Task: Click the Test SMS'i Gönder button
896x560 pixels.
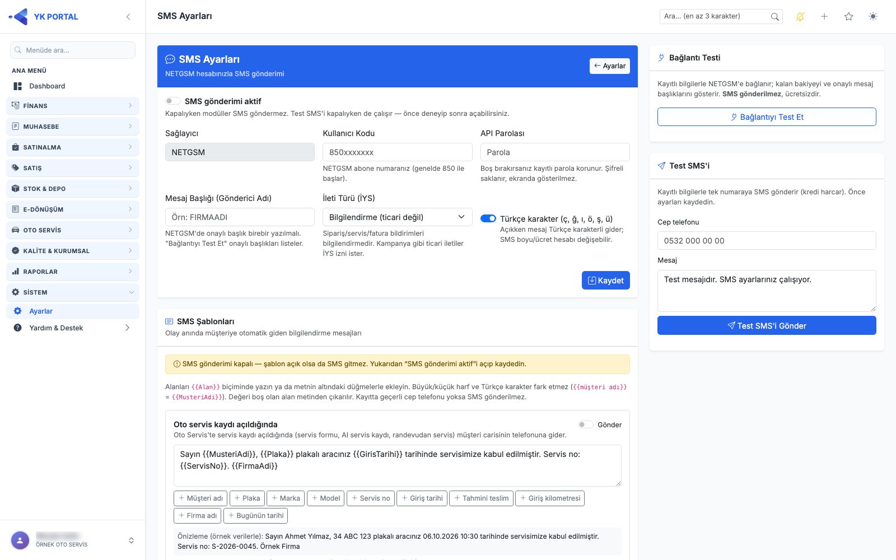Action: (x=767, y=326)
